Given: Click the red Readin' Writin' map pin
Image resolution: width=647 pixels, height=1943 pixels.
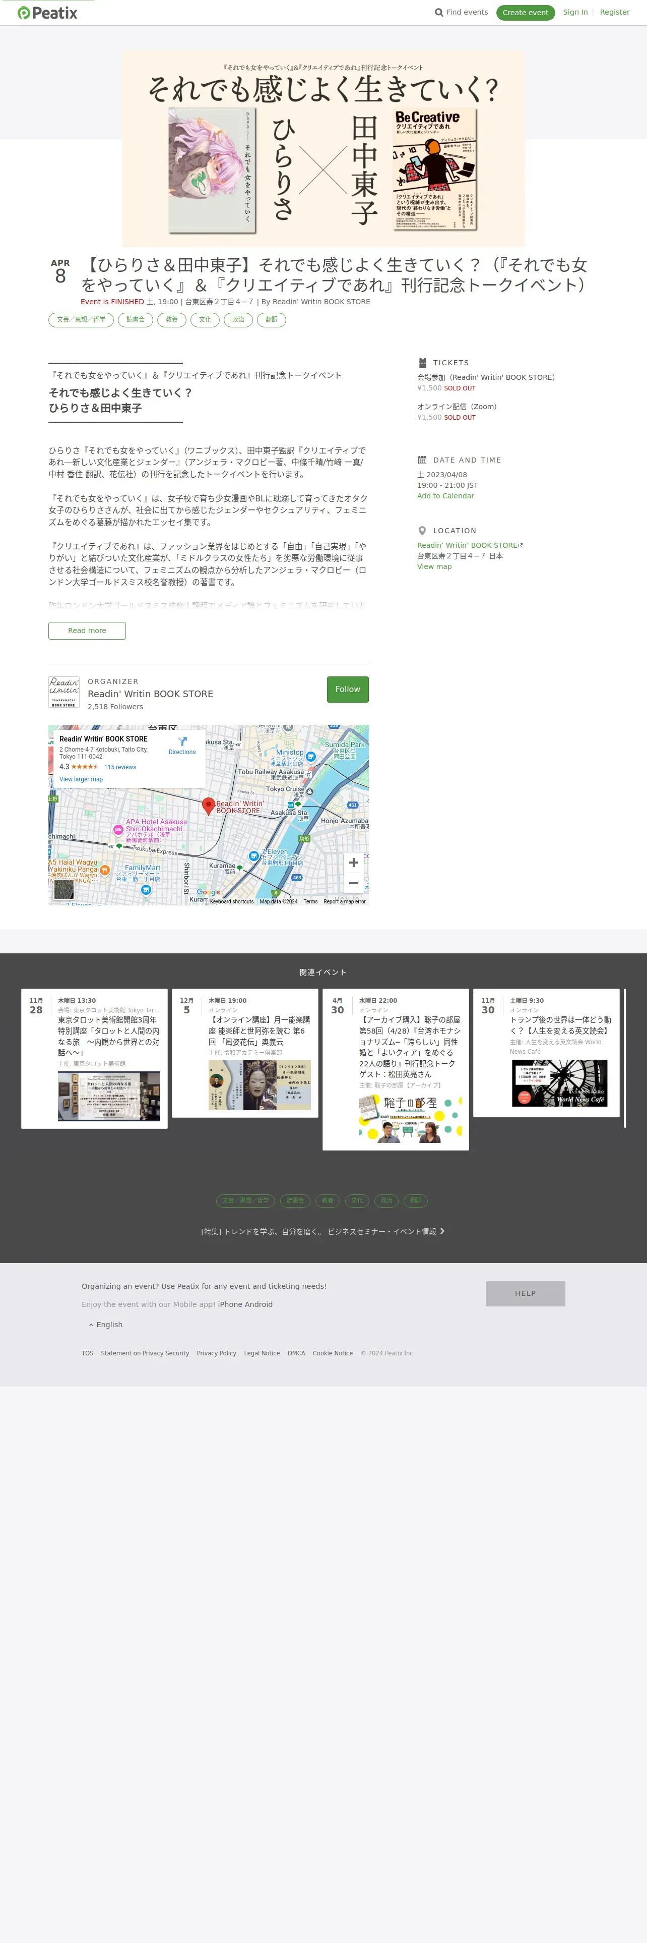Looking at the screenshot, I should 209,806.
